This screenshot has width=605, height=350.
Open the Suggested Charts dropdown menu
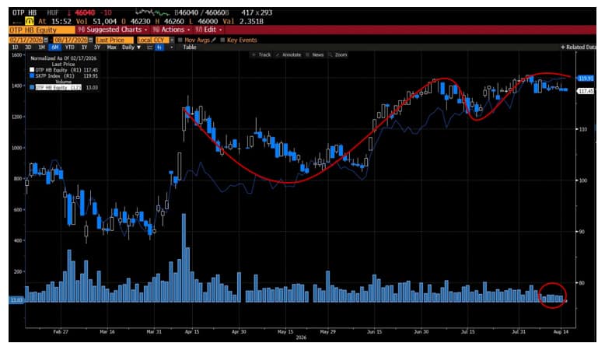pyautogui.click(x=112, y=30)
